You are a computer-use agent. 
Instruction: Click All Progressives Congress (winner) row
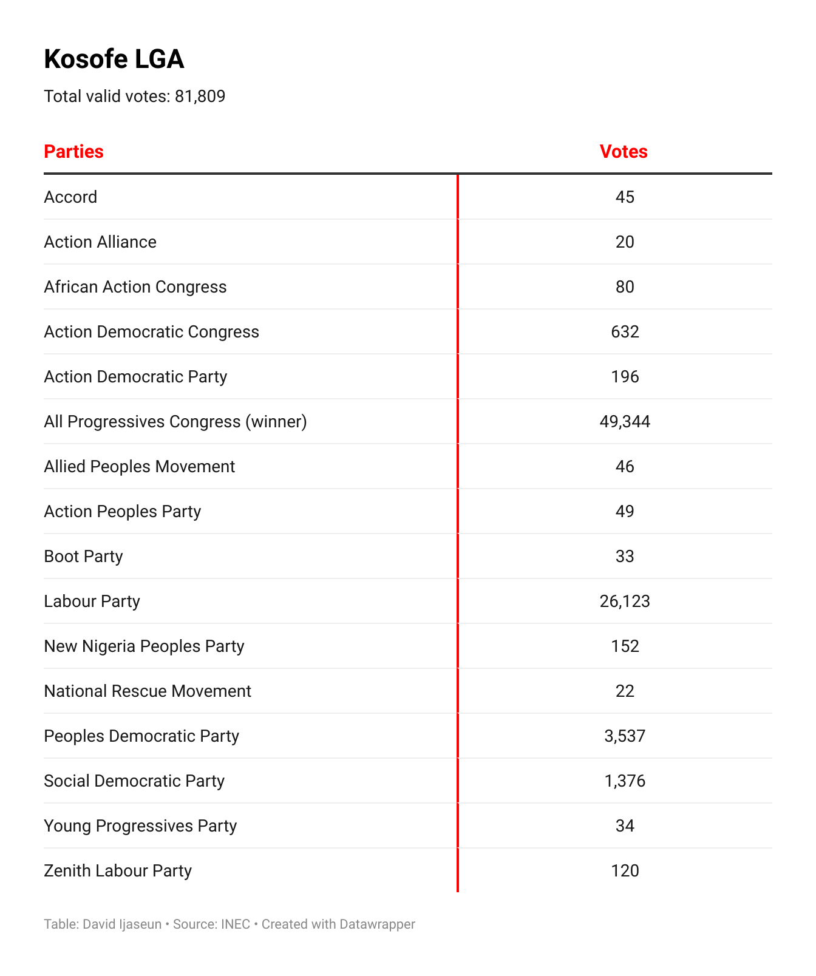(x=175, y=421)
